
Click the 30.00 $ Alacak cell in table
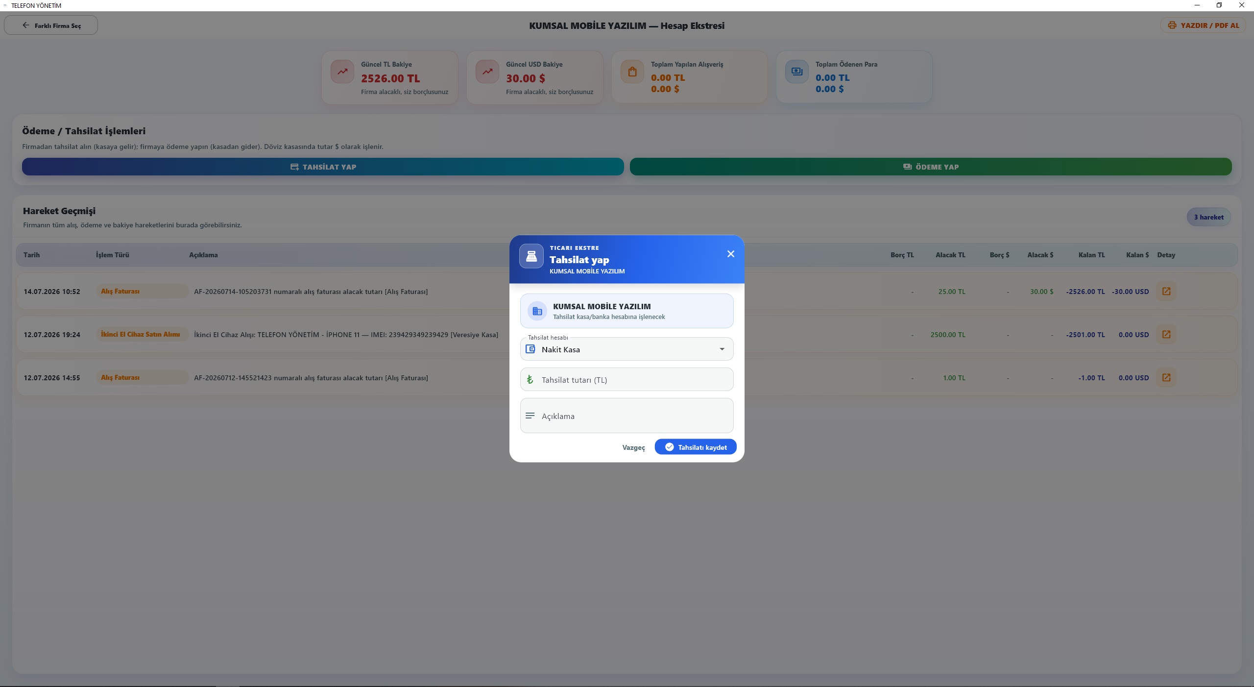[x=1041, y=292]
